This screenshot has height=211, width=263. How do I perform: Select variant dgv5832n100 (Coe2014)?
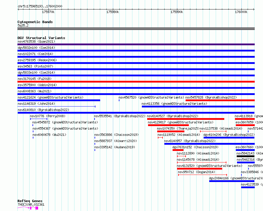coord(36,48)
